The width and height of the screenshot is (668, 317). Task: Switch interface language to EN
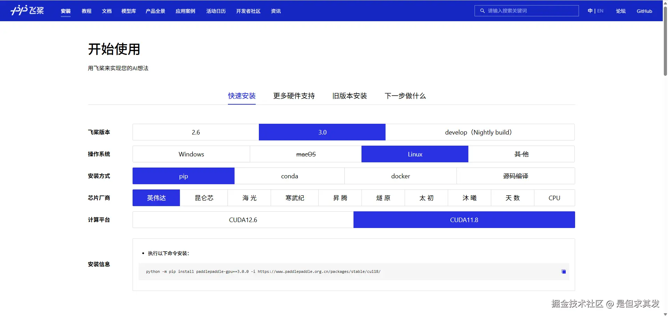click(600, 11)
